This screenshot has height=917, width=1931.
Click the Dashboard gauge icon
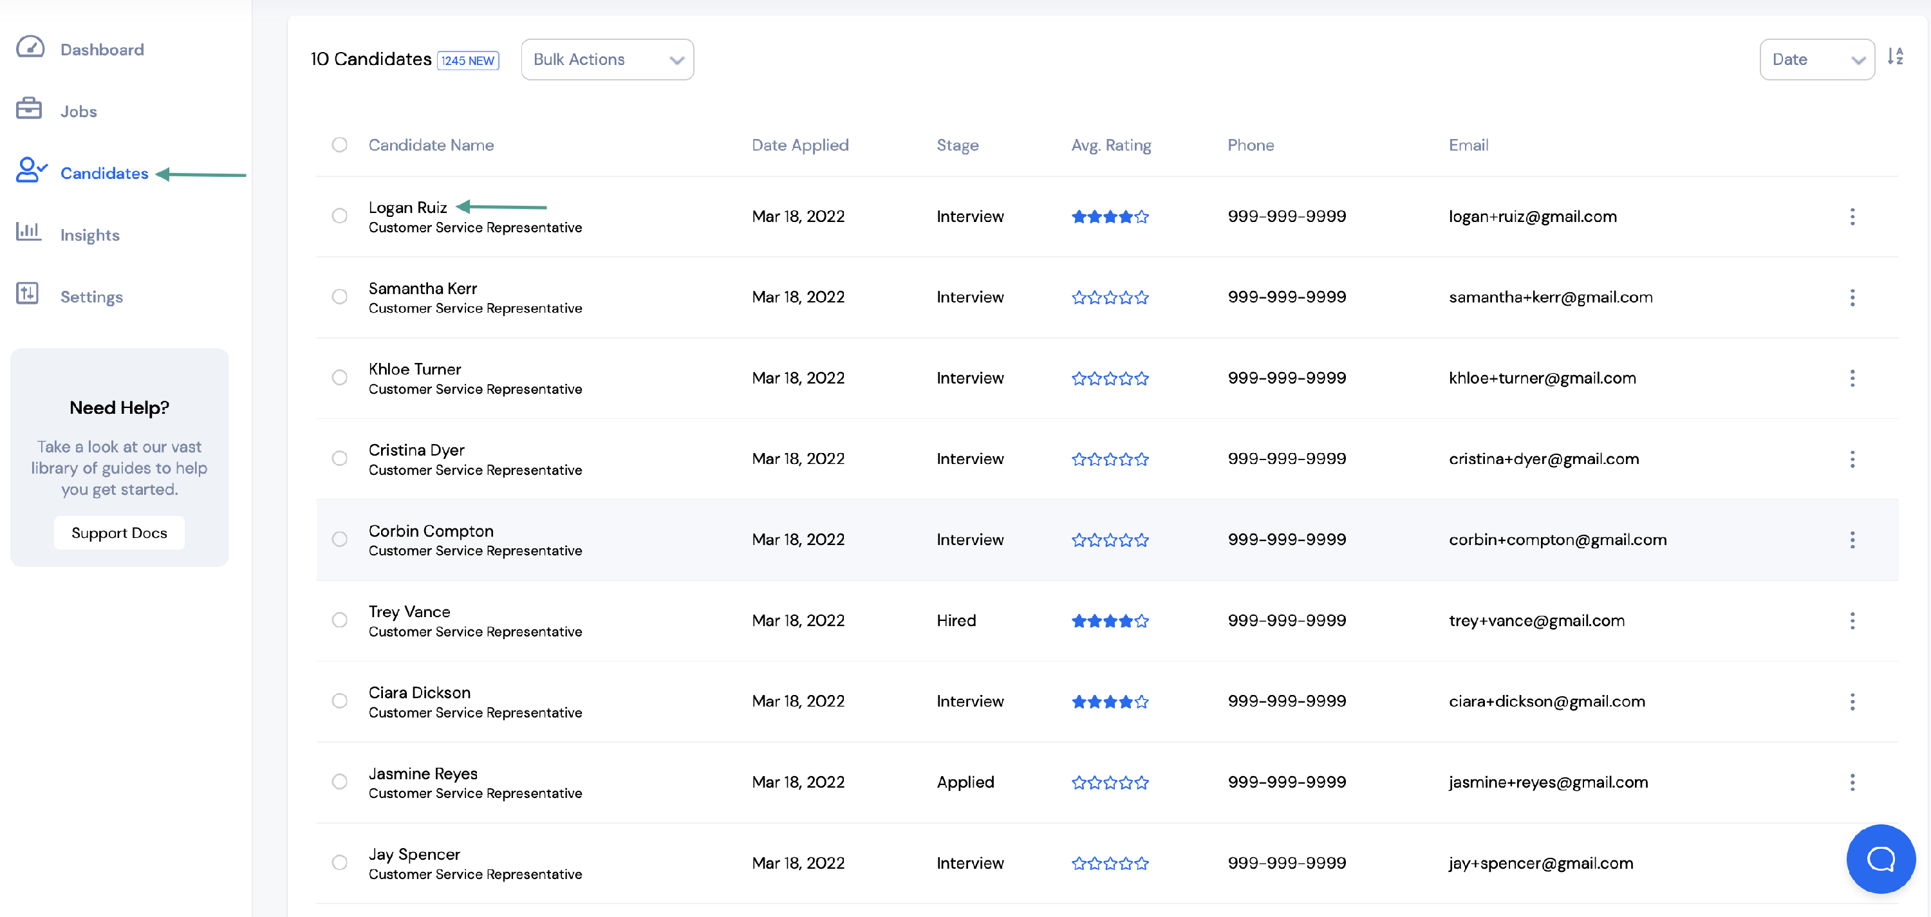pos(30,47)
